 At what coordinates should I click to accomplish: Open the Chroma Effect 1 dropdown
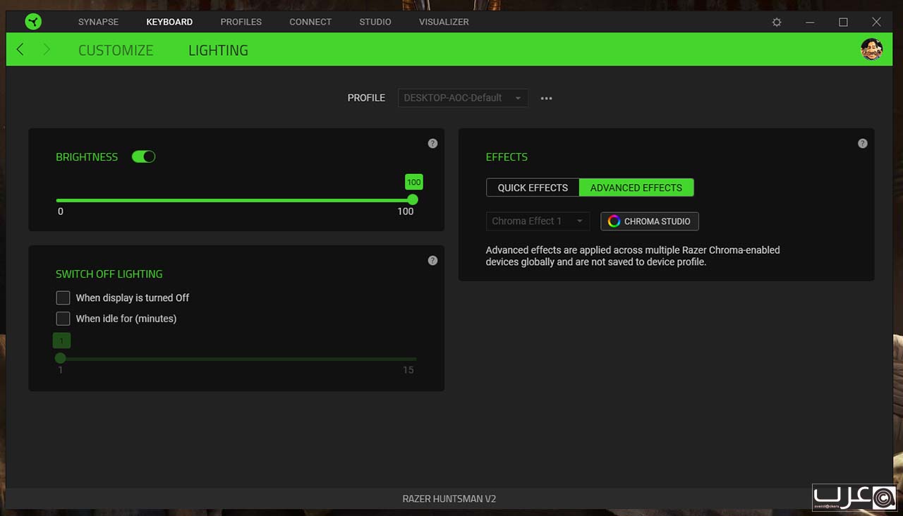(x=538, y=221)
